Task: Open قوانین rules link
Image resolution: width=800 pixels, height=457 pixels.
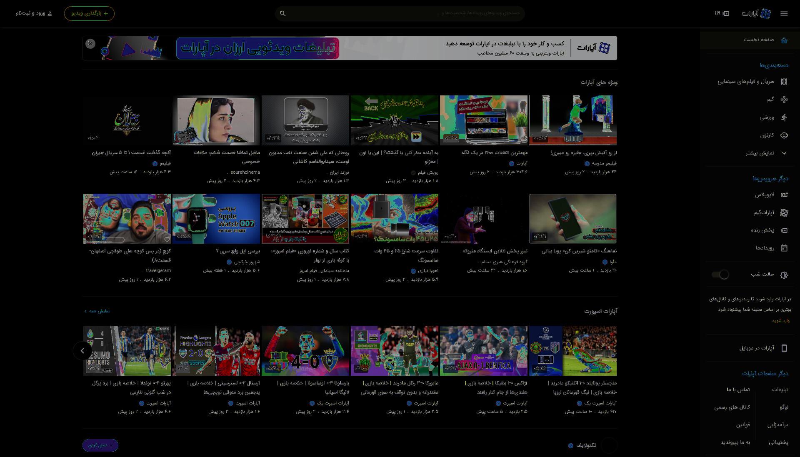Action: [x=742, y=425]
